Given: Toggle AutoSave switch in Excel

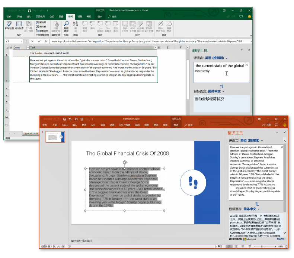Looking at the screenshot, I should pos(22,10).
